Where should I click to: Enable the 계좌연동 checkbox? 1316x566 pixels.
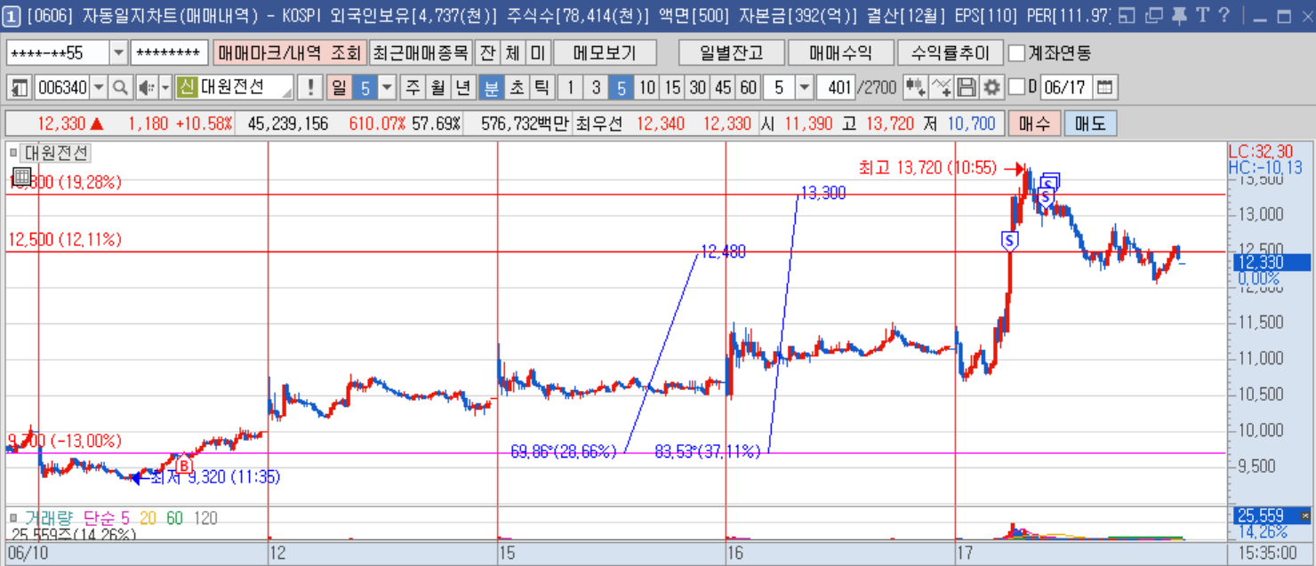[1016, 53]
